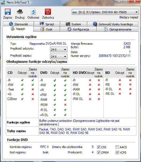The image size is (141, 162).
Task: Click the Kod regionu value brak
Action: click(x=45, y=152)
